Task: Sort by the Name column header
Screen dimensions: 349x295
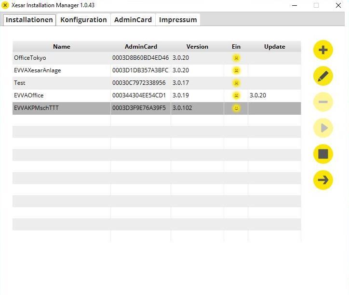Action: (61, 47)
